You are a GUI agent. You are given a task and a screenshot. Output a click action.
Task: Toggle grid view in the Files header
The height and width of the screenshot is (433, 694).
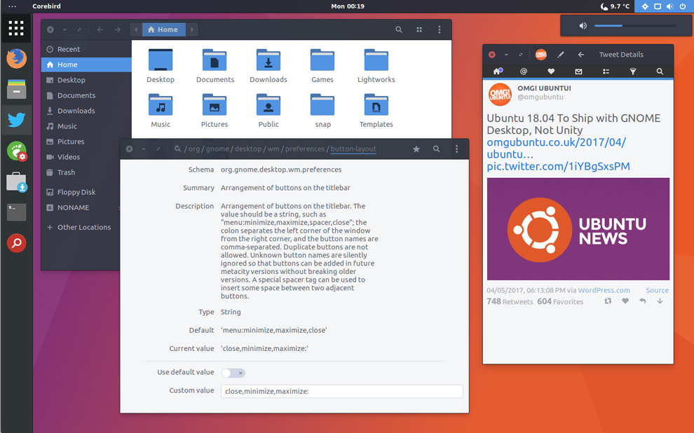pos(419,30)
